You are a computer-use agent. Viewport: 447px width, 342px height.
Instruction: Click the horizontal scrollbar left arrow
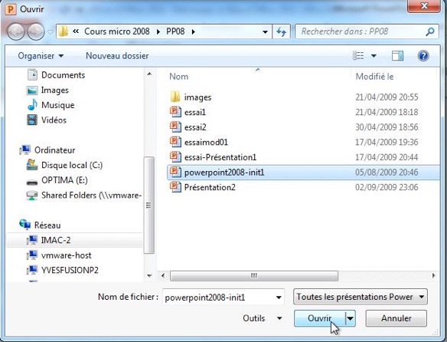tap(163, 276)
